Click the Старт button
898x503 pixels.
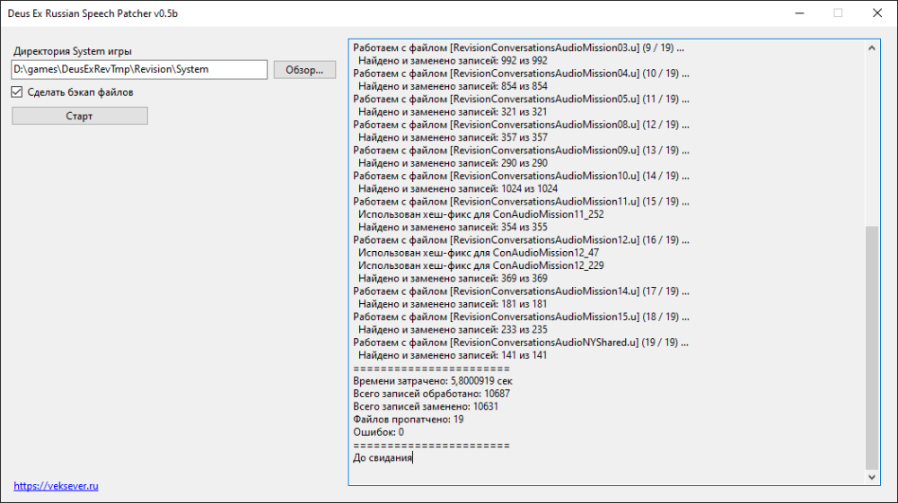tap(80, 116)
